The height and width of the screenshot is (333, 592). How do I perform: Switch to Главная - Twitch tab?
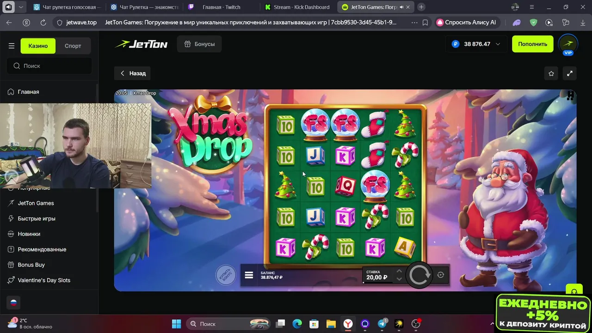coord(221,7)
